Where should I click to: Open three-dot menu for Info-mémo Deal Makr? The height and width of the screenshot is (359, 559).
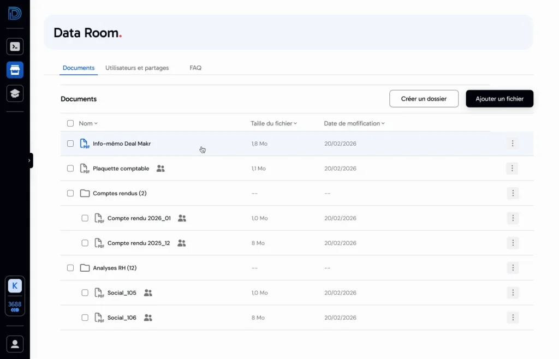(512, 143)
